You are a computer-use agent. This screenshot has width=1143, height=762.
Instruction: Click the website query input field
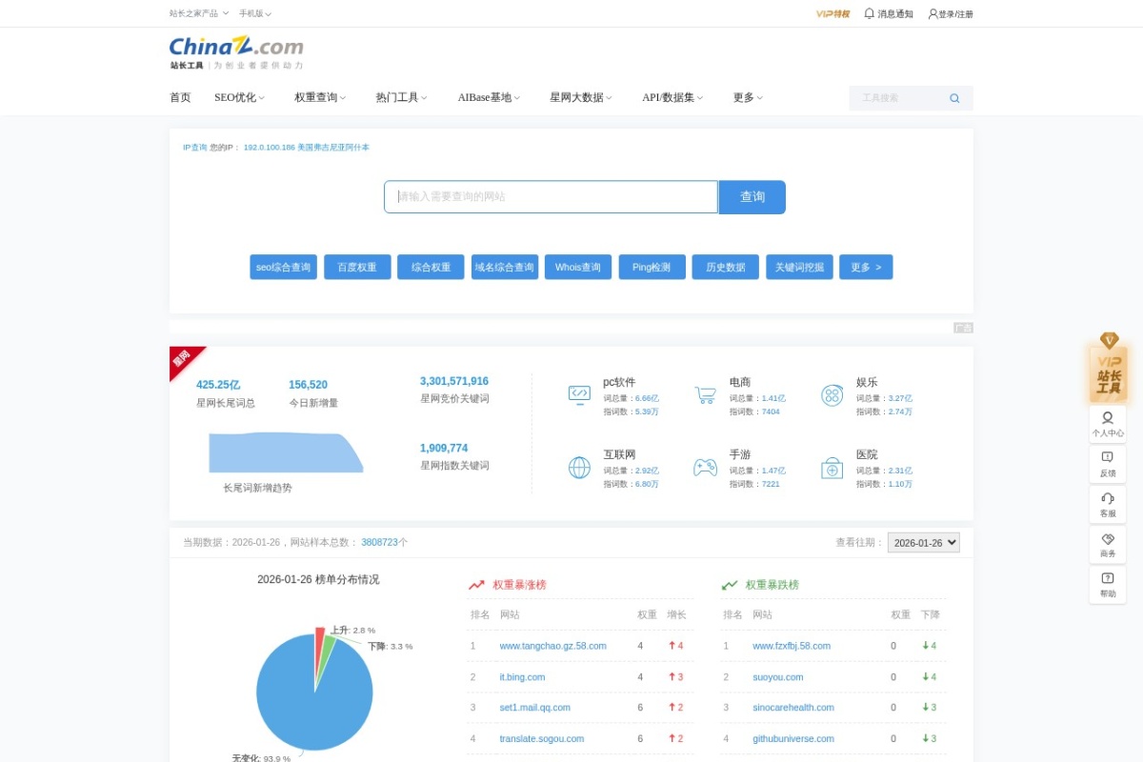point(551,196)
